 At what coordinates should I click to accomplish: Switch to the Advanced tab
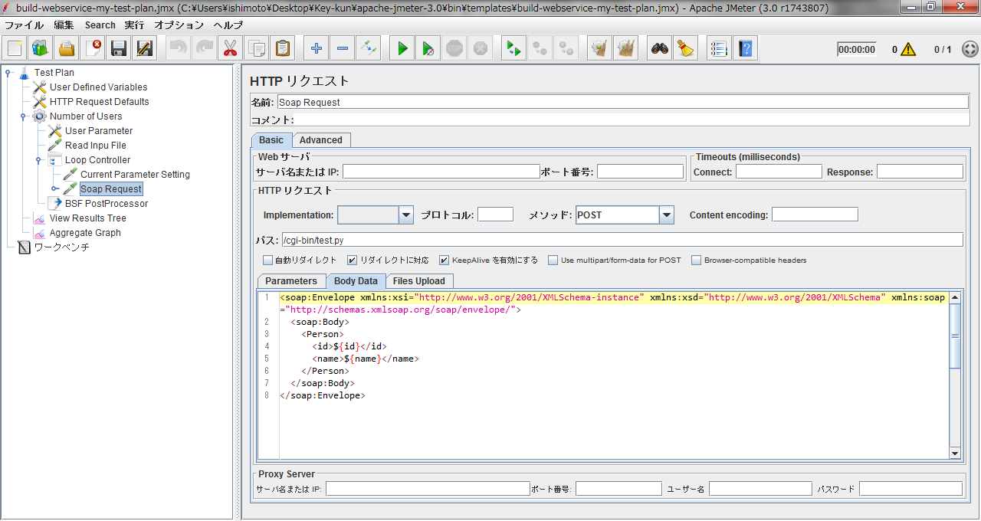pyautogui.click(x=321, y=140)
